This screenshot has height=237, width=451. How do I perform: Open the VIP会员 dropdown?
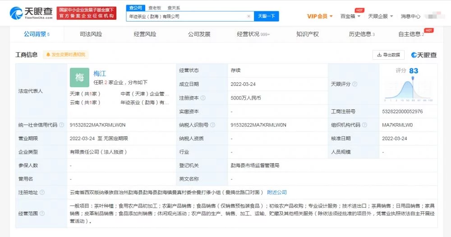point(320,16)
